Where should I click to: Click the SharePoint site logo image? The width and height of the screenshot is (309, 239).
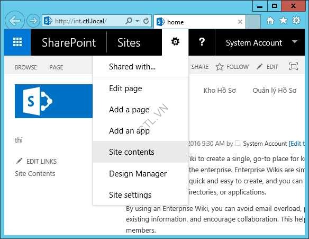(x=53, y=101)
